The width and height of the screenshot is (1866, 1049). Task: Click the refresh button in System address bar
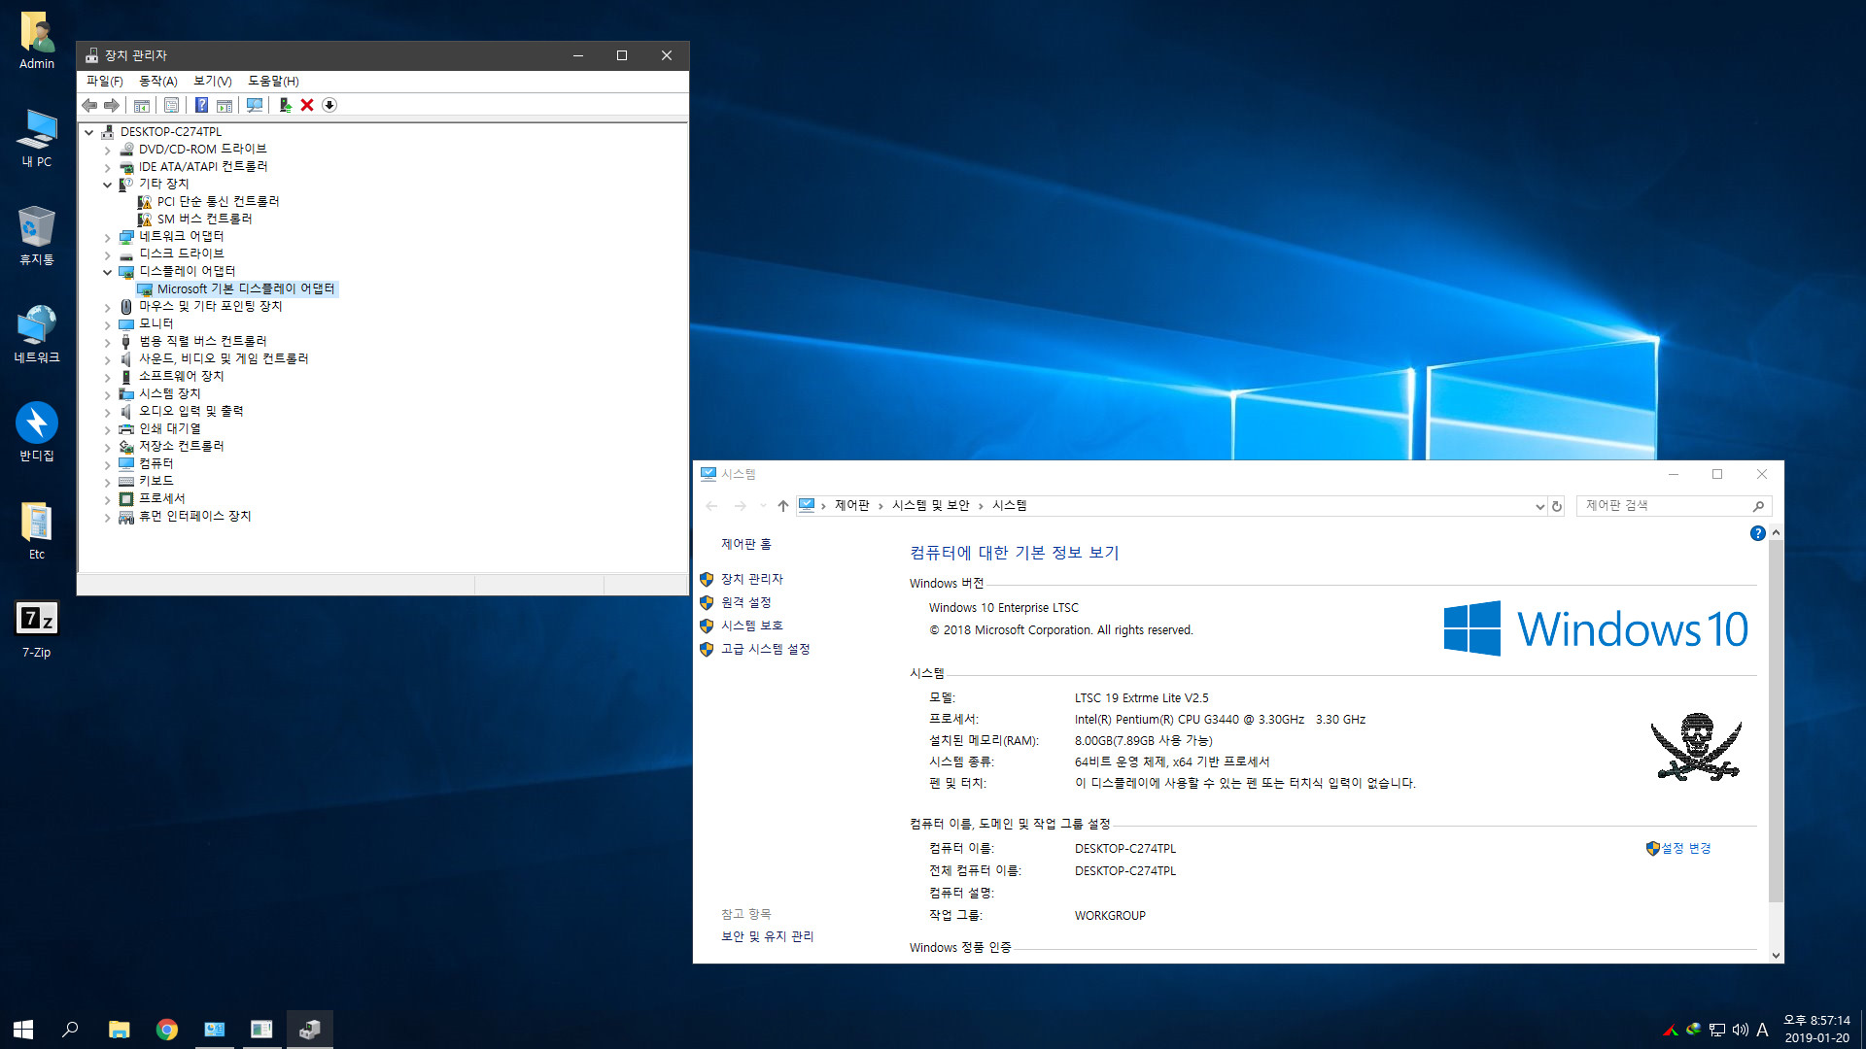(x=1556, y=506)
